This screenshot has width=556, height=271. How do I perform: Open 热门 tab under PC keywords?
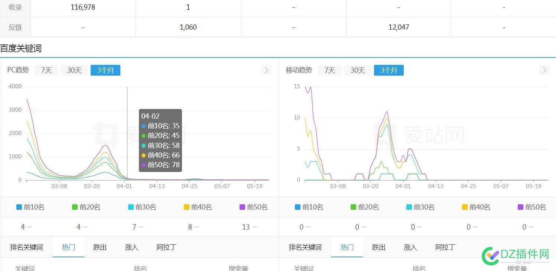(x=68, y=247)
